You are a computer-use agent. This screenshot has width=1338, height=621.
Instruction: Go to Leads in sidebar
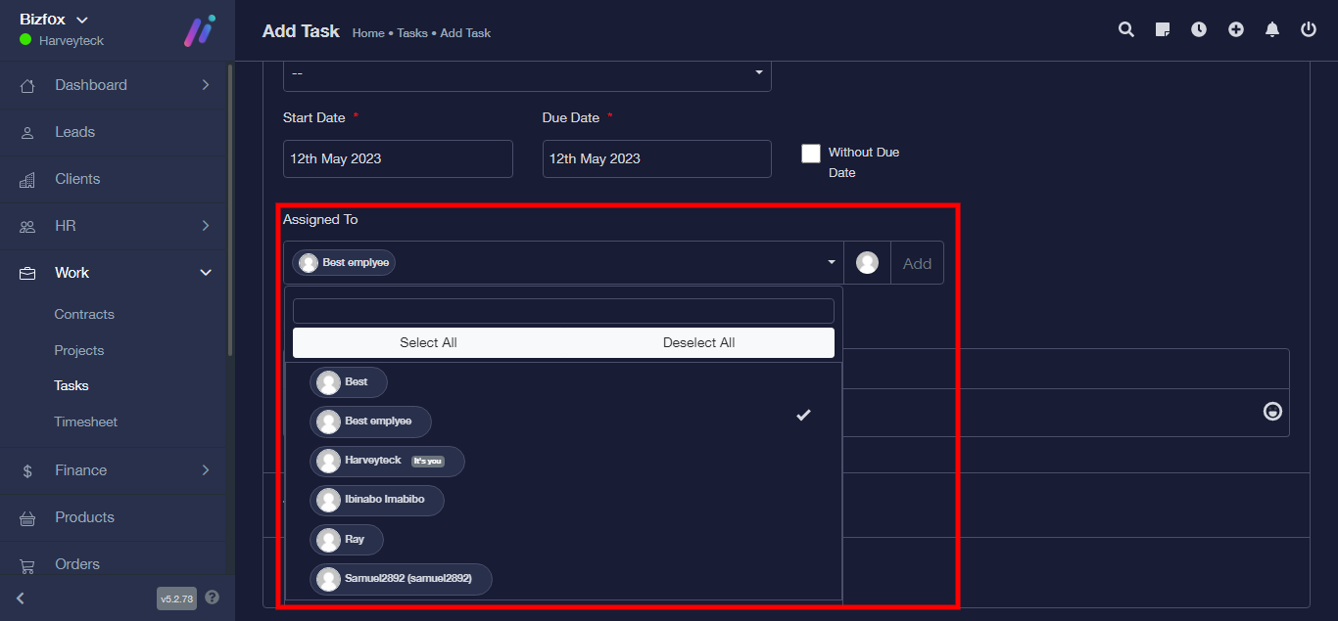pos(74,132)
